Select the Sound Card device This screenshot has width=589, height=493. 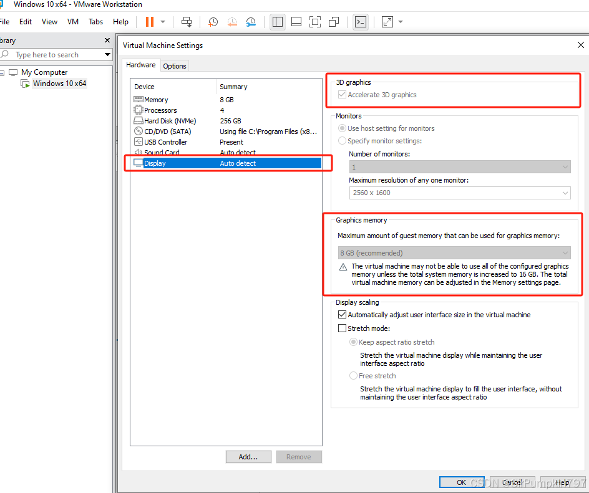[x=227, y=152]
